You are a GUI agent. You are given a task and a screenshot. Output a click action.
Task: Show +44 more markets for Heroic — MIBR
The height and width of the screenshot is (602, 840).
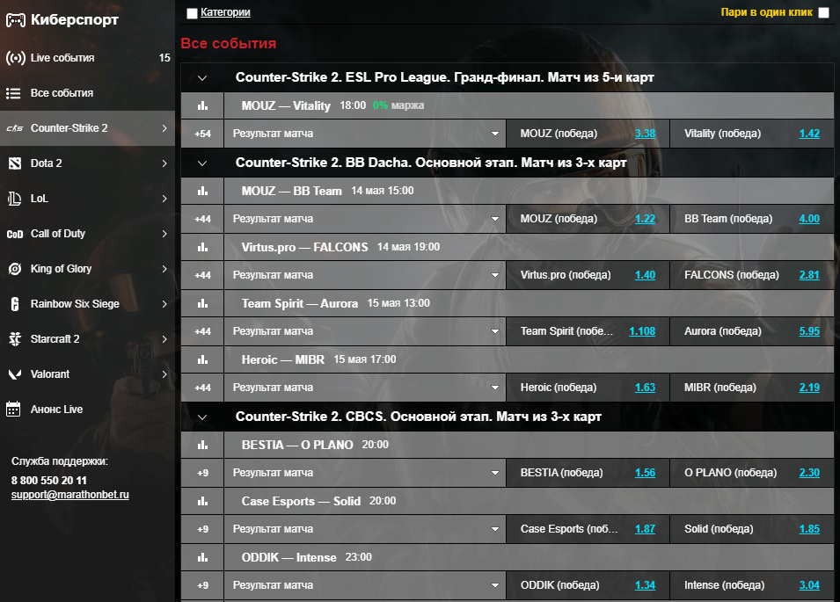coord(202,388)
